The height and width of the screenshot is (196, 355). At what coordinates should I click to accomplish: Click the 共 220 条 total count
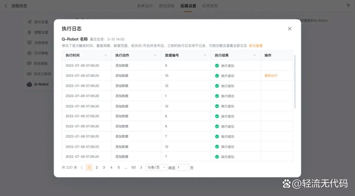point(70,167)
